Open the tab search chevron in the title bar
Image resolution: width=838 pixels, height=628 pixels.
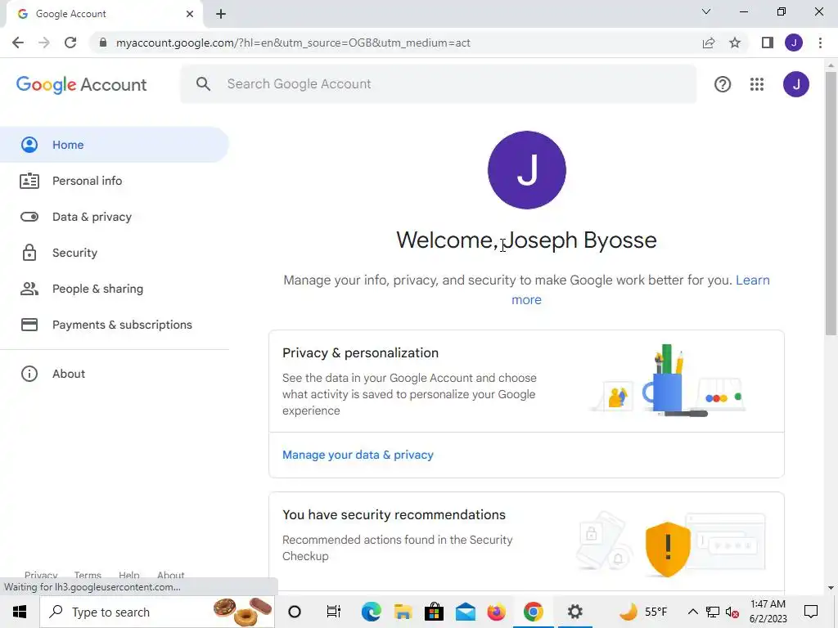[706, 11]
